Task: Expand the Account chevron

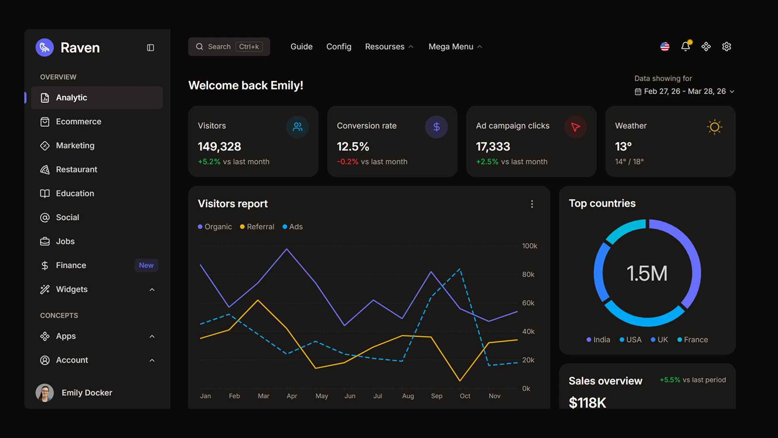Action: click(x=152, y=360)
